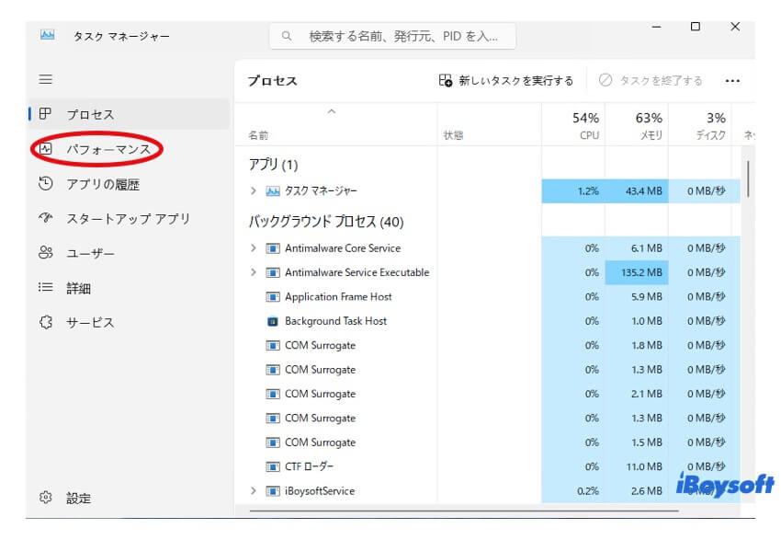Open Performance via its graph icon
781x540 pixels.
point(45,149)
